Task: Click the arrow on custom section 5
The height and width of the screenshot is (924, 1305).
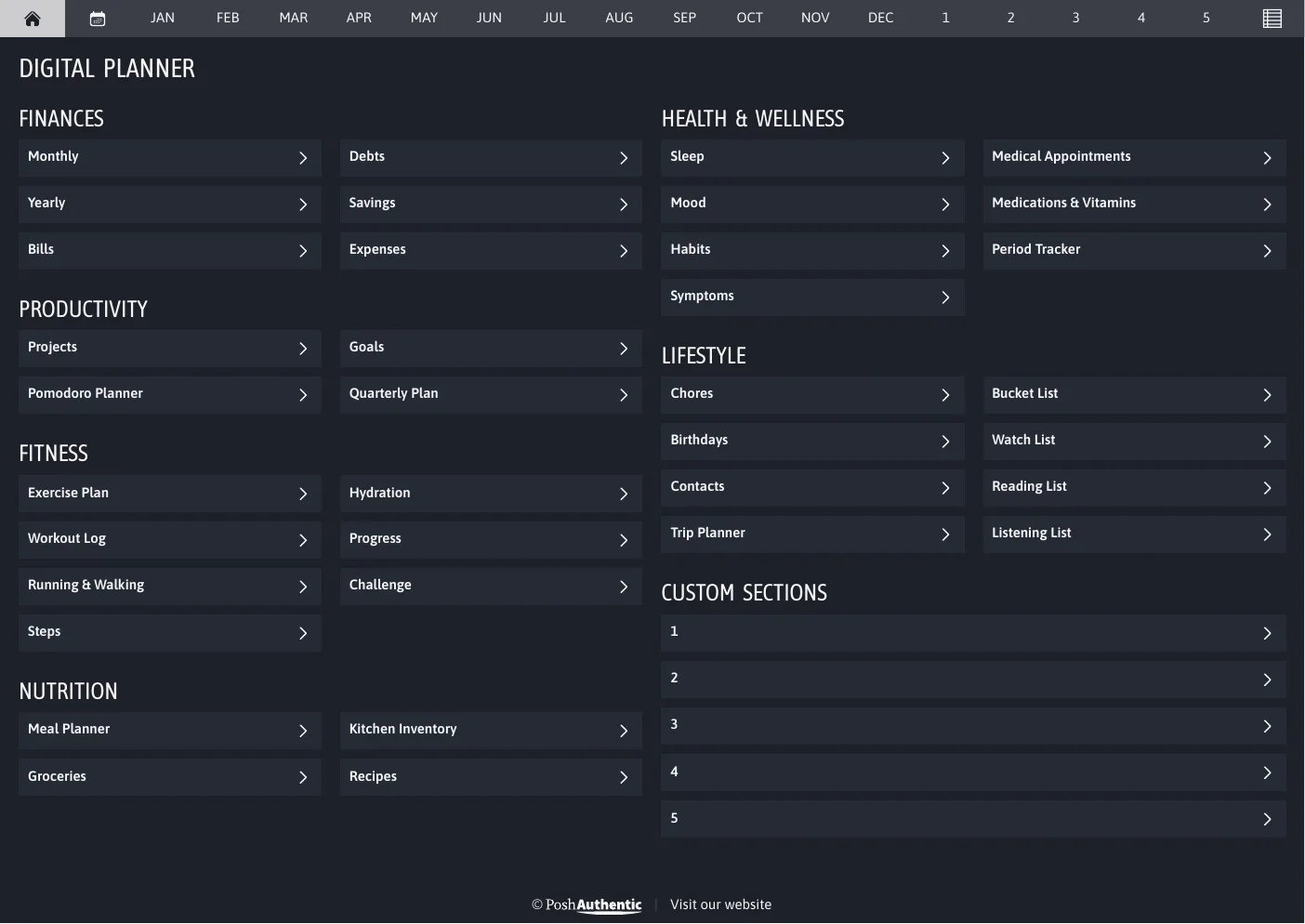Action: [1267, 819]
